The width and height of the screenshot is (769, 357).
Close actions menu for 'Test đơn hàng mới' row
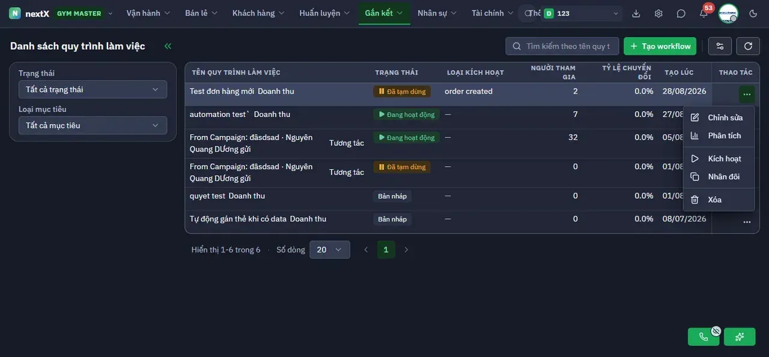[x=747, y=94]
